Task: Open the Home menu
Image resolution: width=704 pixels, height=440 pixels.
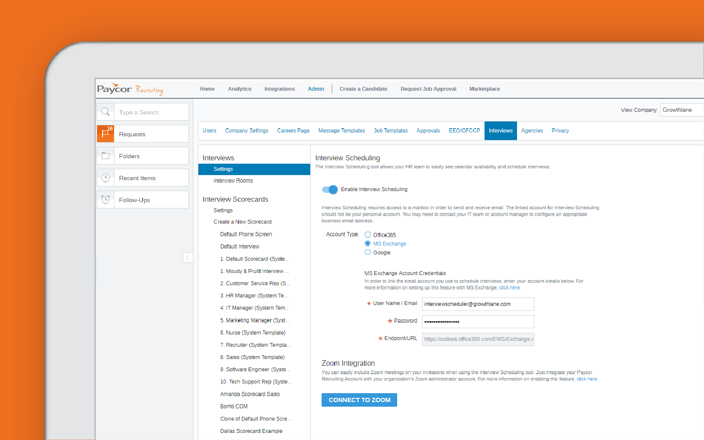Action: coord(207,89)
